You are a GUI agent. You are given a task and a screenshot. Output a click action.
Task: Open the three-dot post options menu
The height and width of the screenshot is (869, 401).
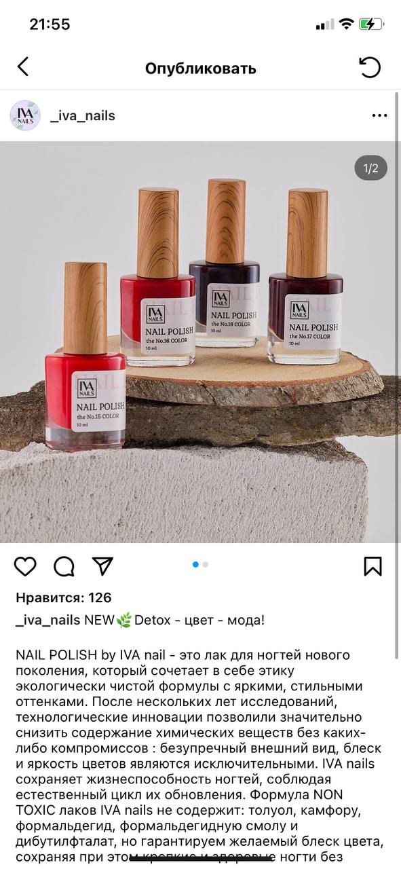379,115
